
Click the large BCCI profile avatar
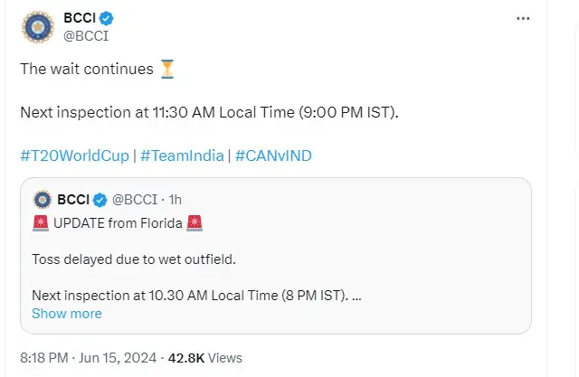click(x=37, y=28)
